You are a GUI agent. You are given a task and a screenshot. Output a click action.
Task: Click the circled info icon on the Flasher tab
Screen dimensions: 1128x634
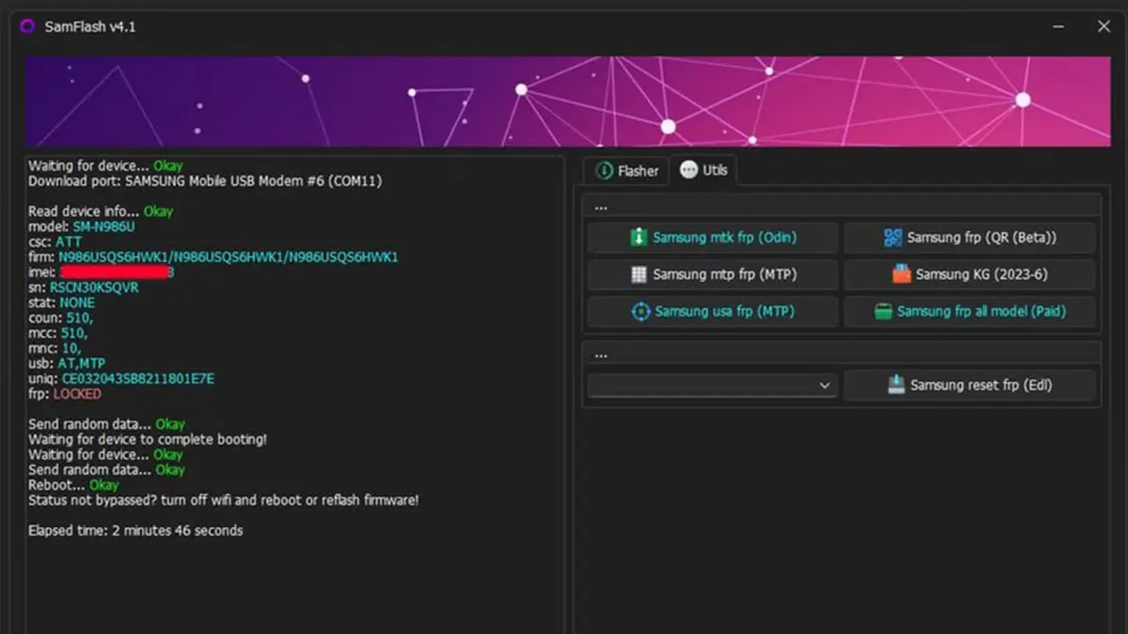tap(602, 170)
